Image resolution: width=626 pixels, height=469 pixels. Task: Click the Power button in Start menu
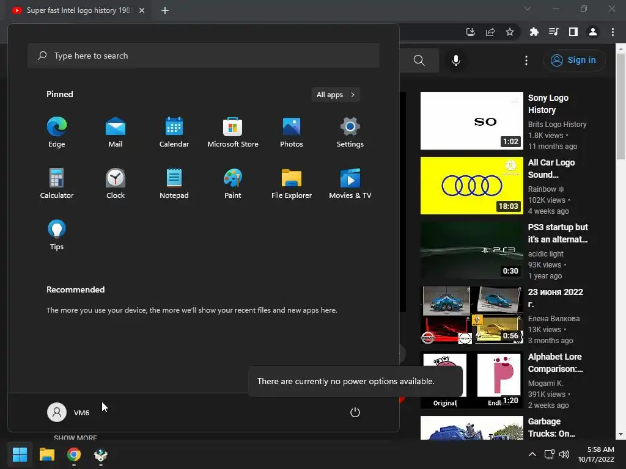pyautogui.click(x=355, y=412)
